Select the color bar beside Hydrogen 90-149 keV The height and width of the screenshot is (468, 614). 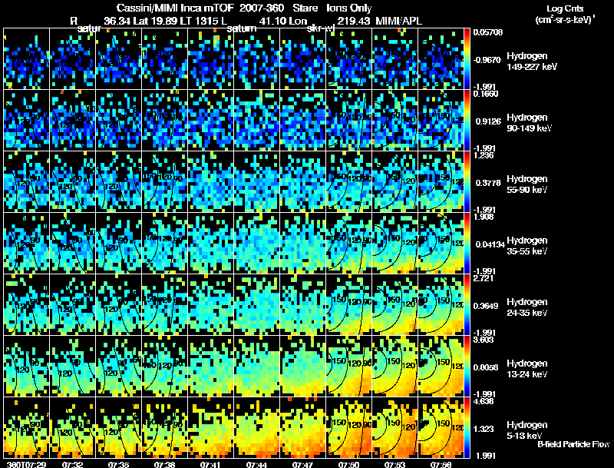tap(467, 120)
